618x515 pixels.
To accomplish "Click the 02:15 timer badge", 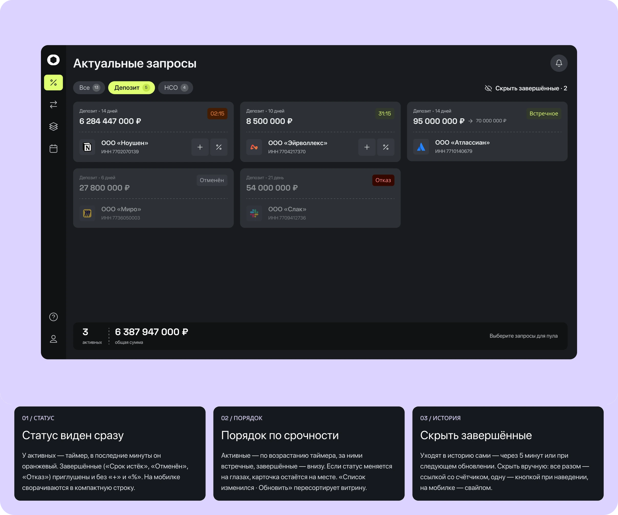I will (x=217, y=114).
